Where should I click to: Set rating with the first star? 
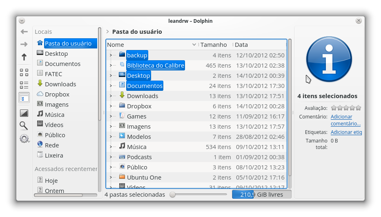pyautogui.click(x=334, y=108)
